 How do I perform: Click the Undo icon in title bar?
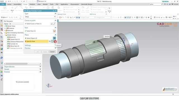tap(9, 1)
